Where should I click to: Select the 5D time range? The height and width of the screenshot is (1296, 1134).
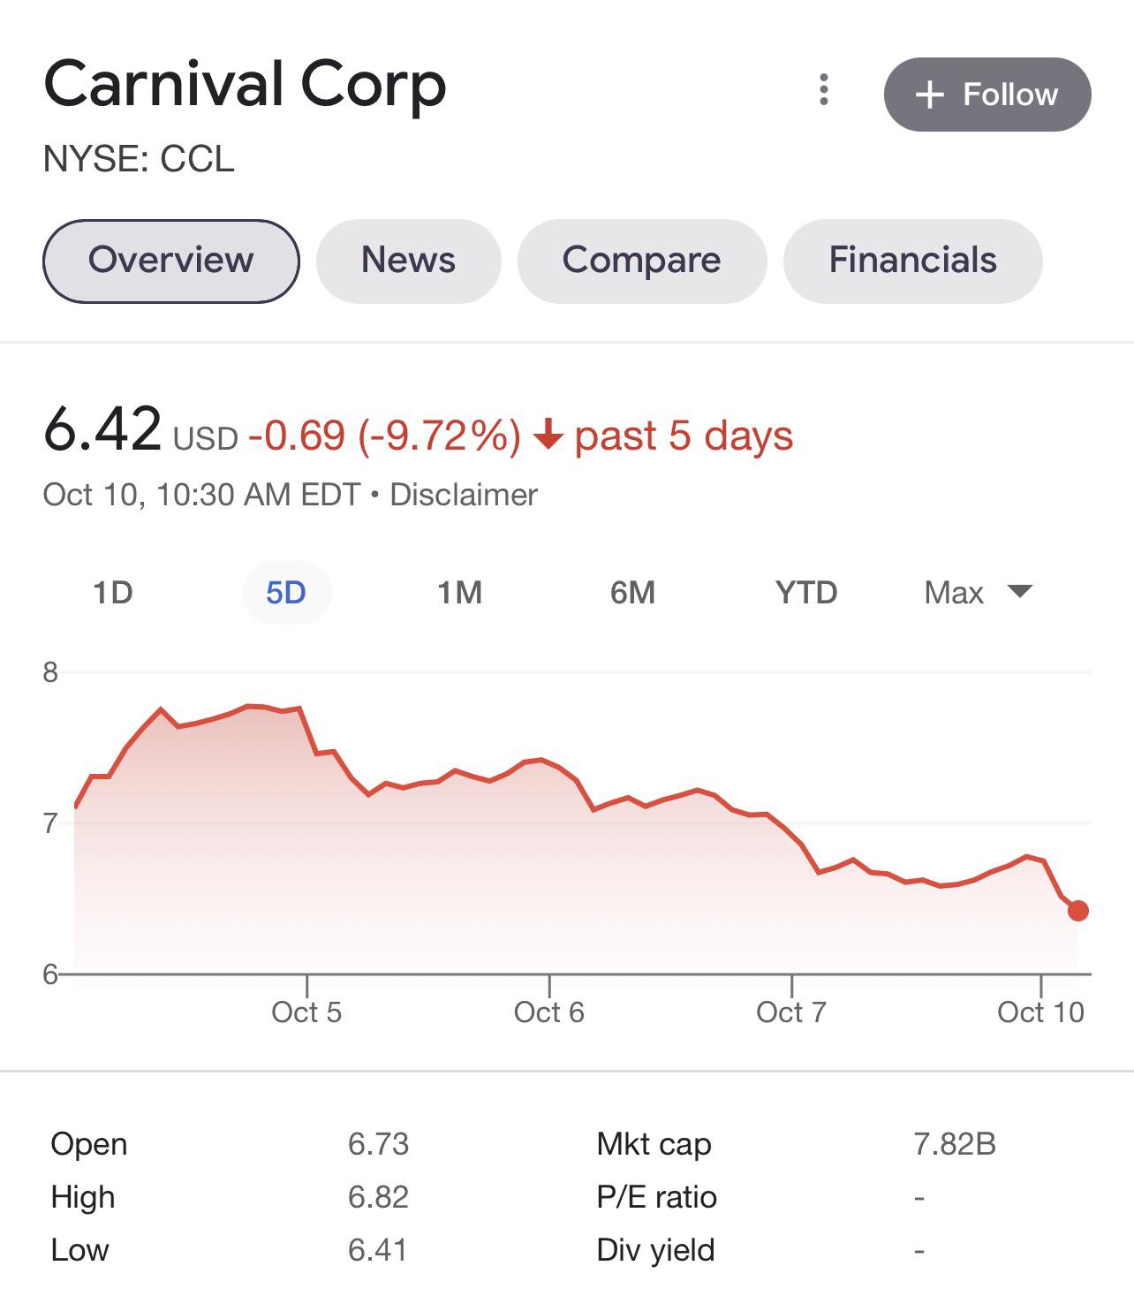pyautogui.click(x=286, y=592)
